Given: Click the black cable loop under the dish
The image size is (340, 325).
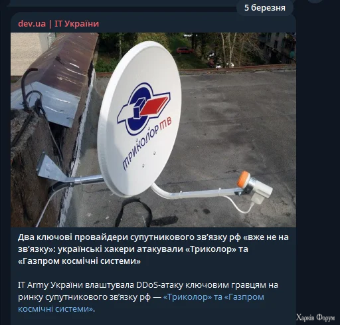Looking at the screenshot, I should pyautogui.click(x=133, y=211).
